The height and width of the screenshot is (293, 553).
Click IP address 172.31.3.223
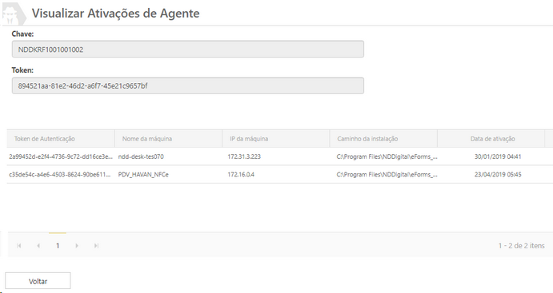pos(244,156)
